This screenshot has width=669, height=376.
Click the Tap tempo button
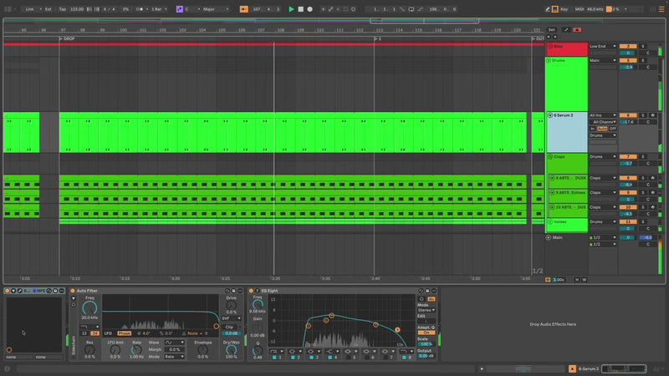(62, 9)
